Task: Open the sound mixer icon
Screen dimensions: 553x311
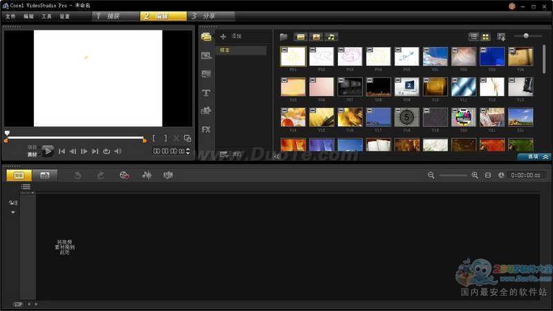Action: [147, 176]
